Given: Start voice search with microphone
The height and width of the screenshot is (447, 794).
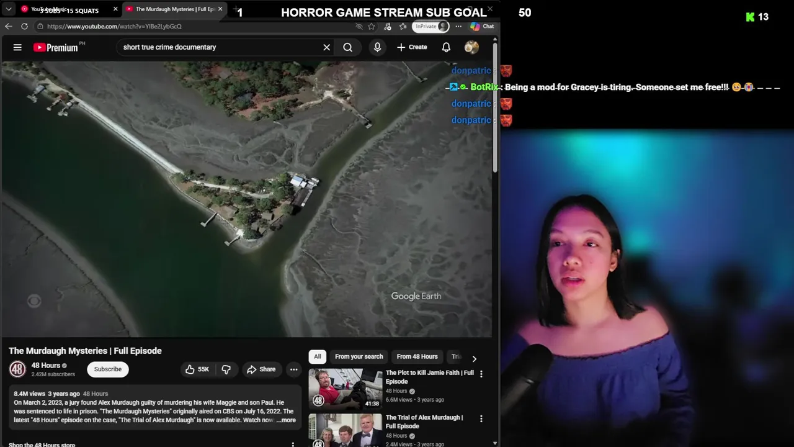Looking at the screenshot, I should [377, 47].
